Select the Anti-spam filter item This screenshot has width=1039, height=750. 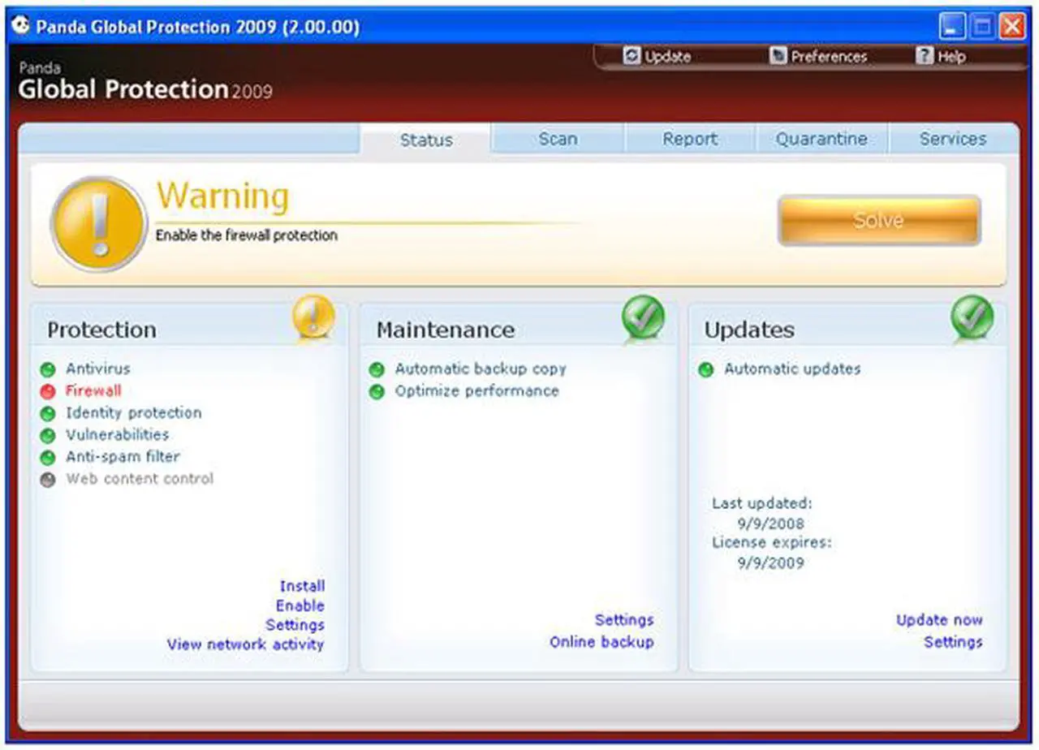pos(123,457)
